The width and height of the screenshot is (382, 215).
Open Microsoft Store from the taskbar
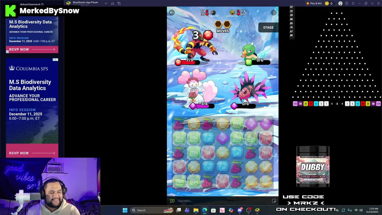tap(213, 210)
